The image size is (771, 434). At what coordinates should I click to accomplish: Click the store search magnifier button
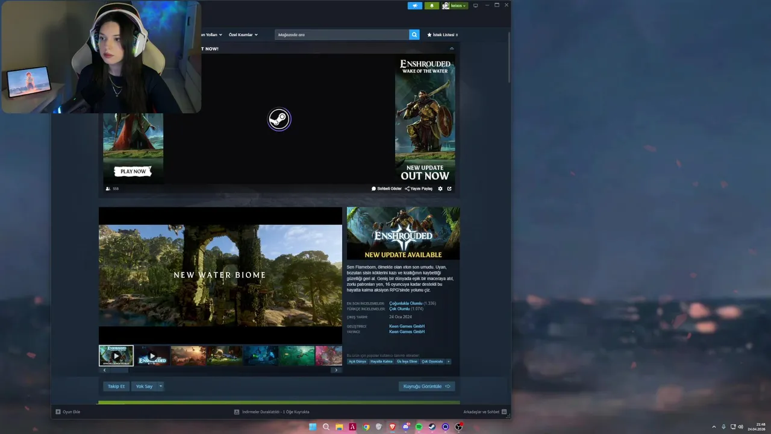tap(414, 35)
